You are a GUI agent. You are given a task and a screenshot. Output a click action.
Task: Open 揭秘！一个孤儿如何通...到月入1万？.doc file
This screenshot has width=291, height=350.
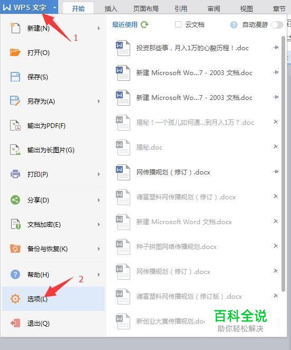[x=195, y=122]
